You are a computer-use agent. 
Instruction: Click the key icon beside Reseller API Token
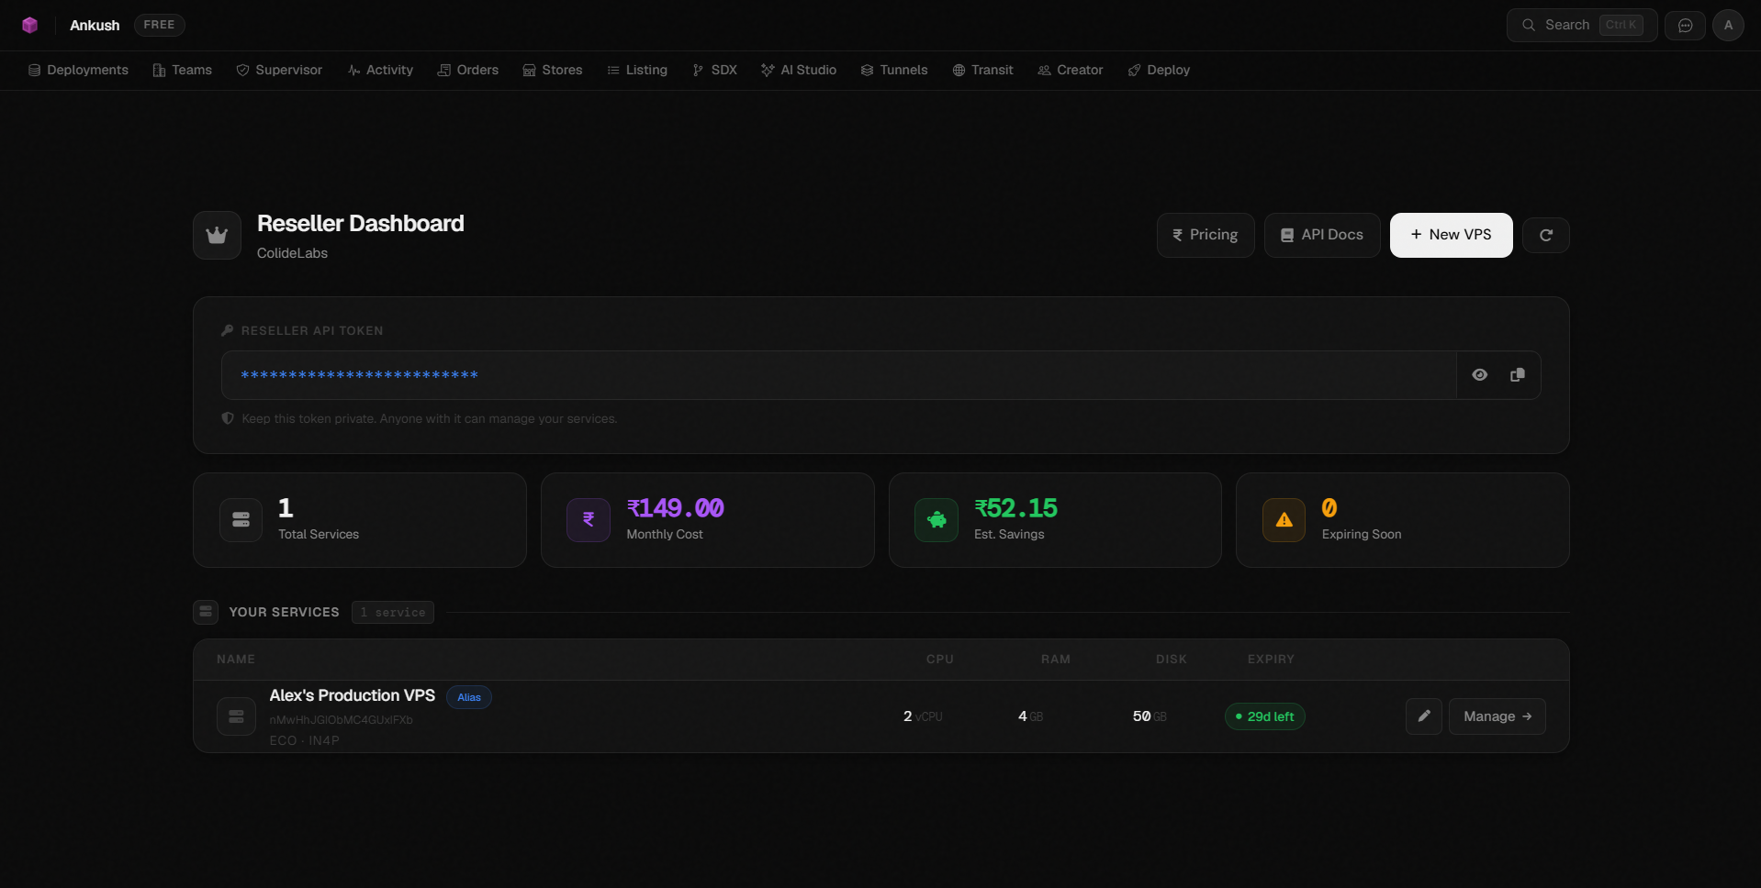coord(228,330)
